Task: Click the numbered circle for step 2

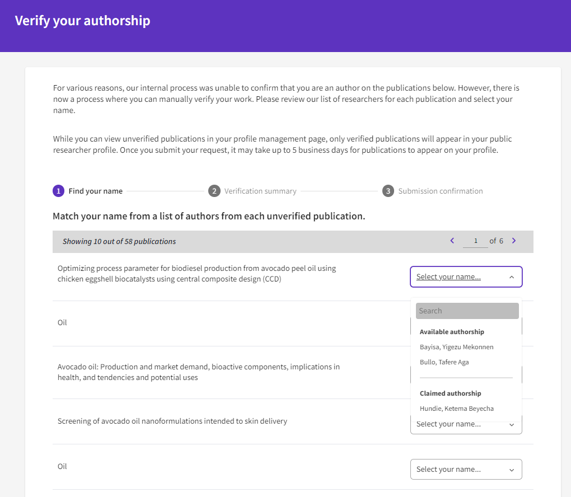Action: (214, 191)
